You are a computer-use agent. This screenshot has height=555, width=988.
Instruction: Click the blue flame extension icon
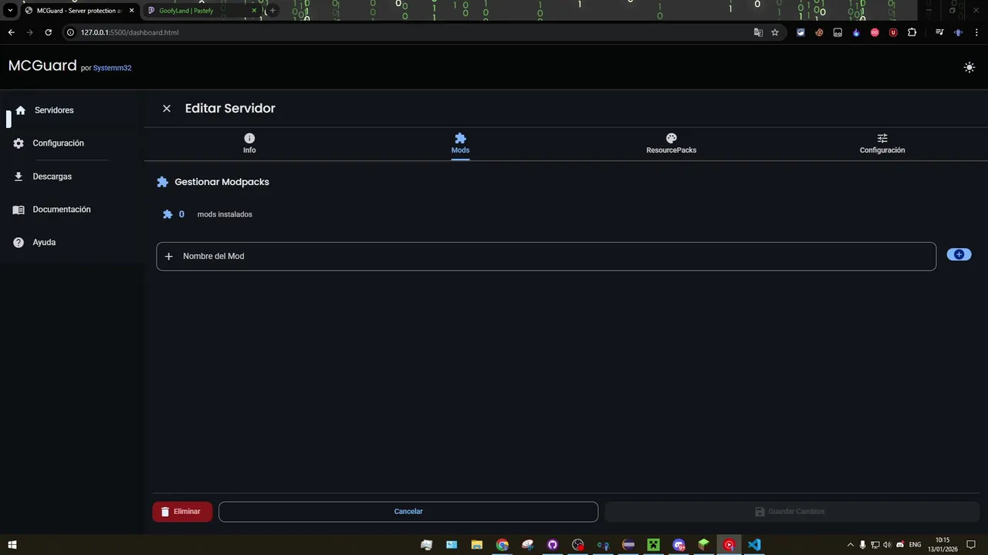pos(856,32)
